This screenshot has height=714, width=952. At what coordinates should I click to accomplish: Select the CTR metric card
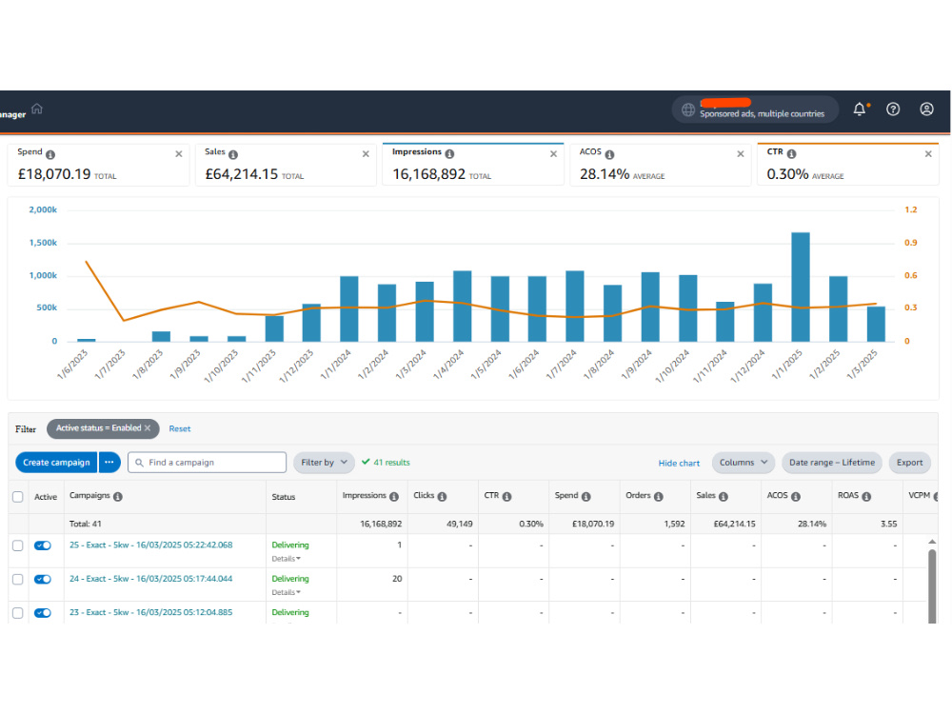(x=847, y=165)
